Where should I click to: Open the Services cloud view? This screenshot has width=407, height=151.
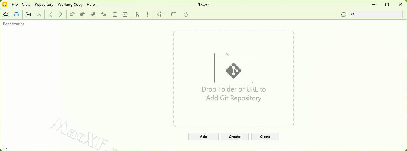(x=6, y=14)
